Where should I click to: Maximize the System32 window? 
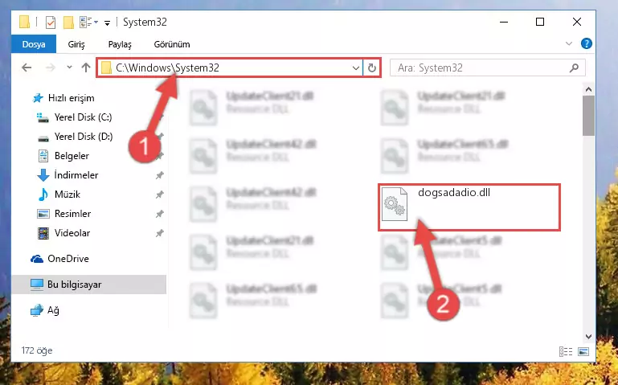coord(540,22)
